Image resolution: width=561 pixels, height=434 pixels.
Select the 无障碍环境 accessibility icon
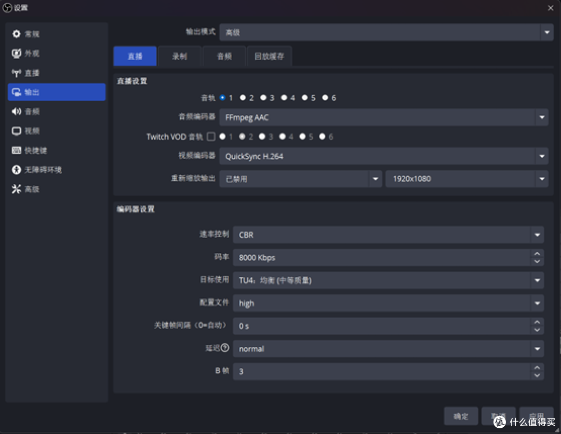tap(17, 169)
